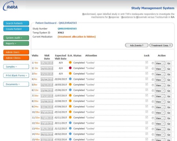Screen dimensions: 177x141
Task: Click visit date field 08/02/2016
Action: 47,134
